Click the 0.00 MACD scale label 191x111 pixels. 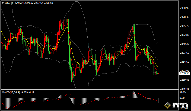tap(182, 98)
